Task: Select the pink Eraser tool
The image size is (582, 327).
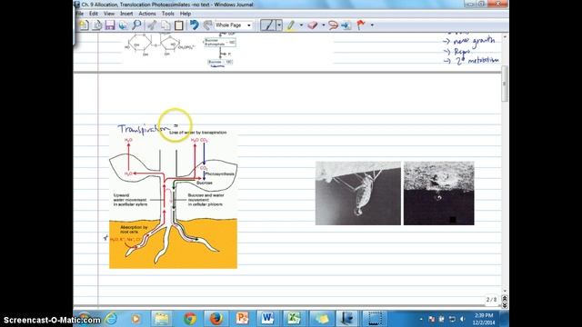Action: coord(313,25)
